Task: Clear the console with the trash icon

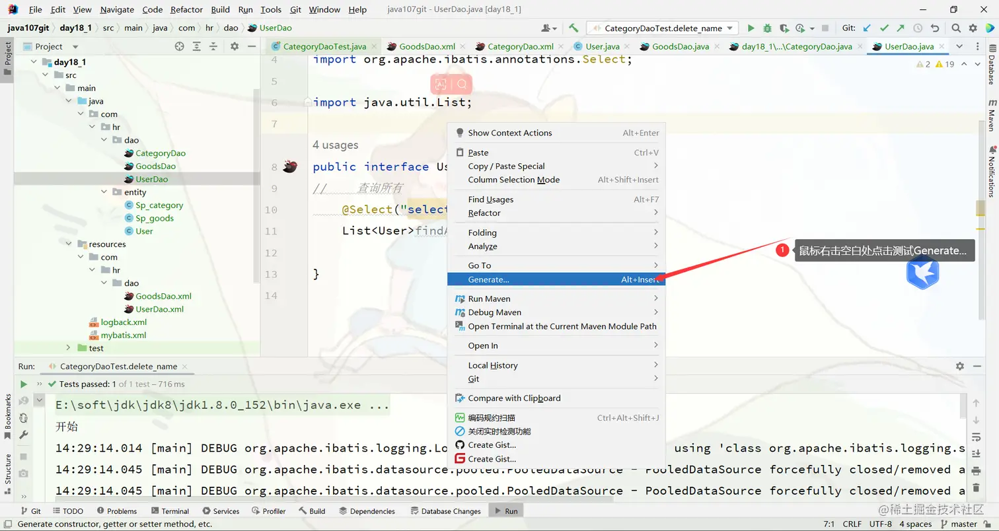Action: pos(976,487)
